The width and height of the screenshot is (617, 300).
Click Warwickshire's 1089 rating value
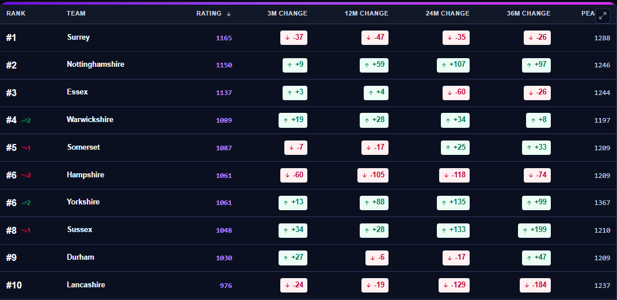coord(224,120)
